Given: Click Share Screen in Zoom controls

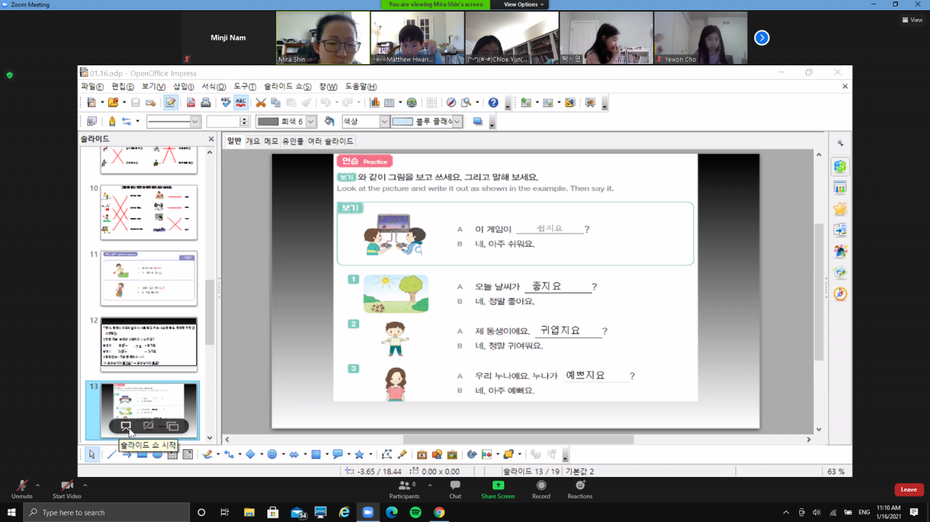Looking at the screenshot, I should pos(498,490).
